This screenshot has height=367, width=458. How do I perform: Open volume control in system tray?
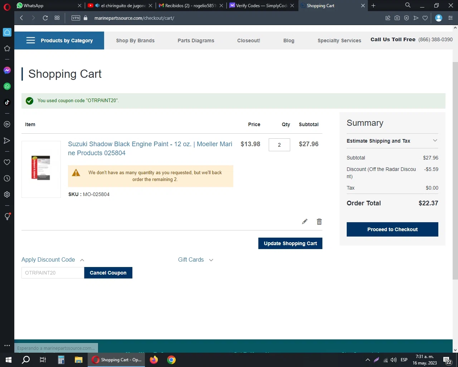click(394, 360)
